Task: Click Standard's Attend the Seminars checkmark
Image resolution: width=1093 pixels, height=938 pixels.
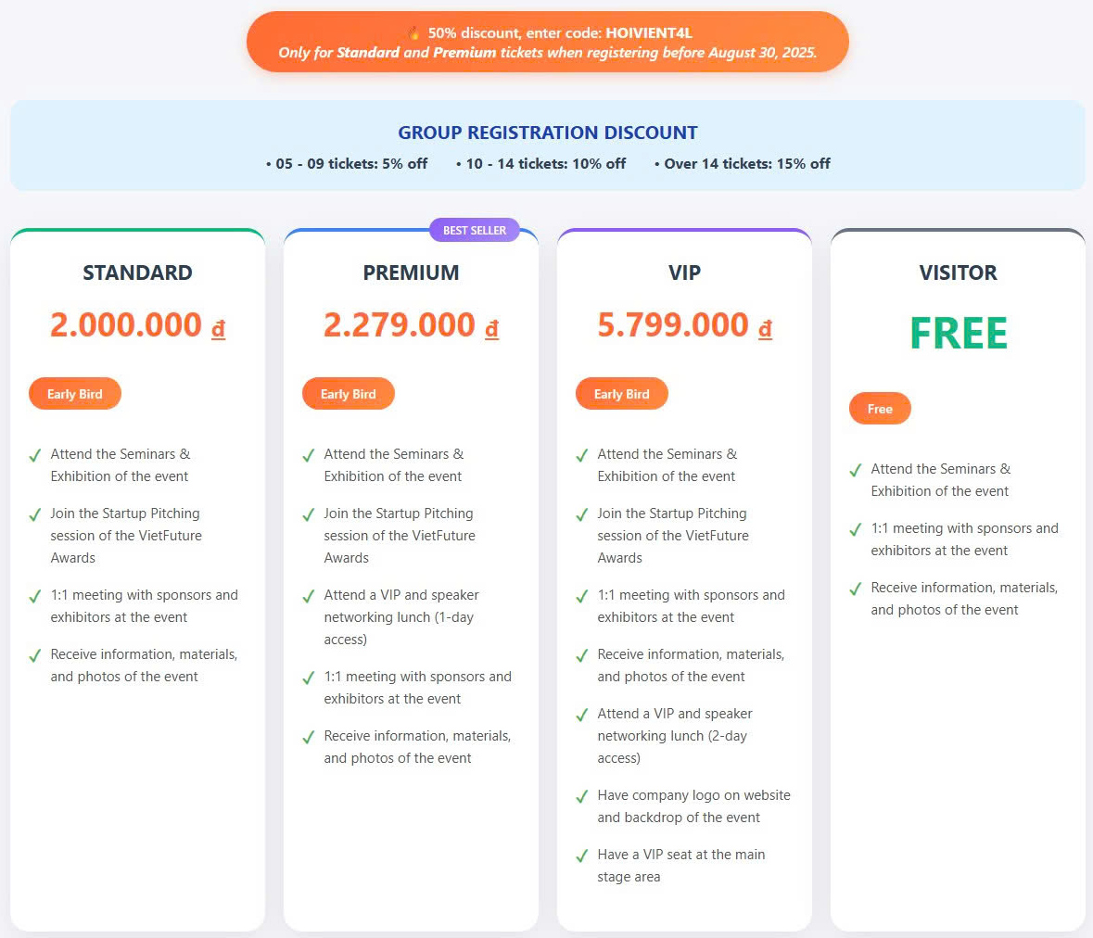Action: point(35,456)
